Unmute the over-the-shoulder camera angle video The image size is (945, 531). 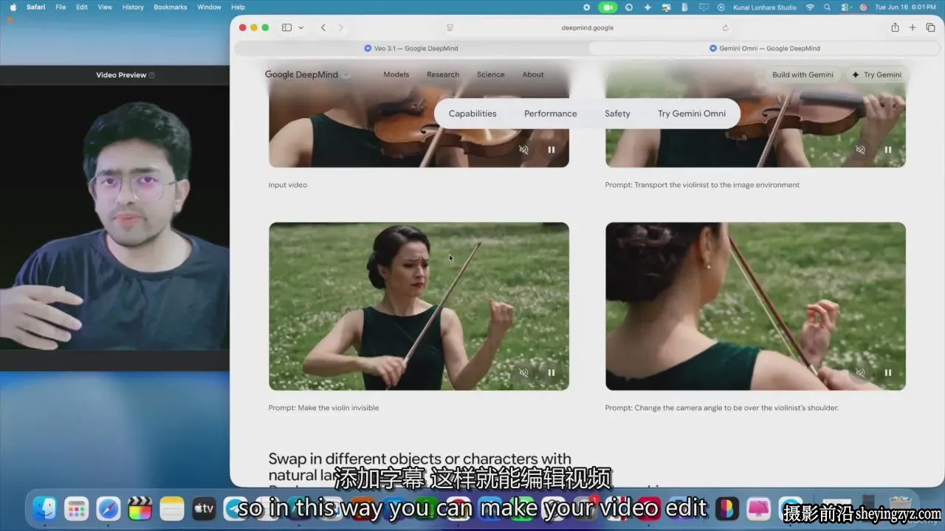860,372
